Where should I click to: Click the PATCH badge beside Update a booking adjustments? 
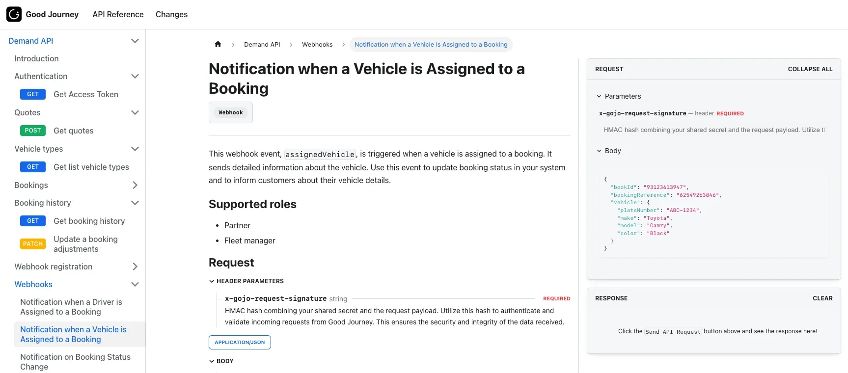[x=33, y=244]
